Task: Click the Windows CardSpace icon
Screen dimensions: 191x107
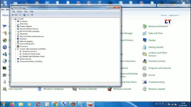Action: coord(40,89)
